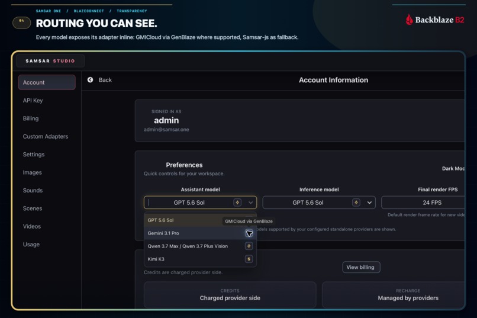The height and width of the screenshot is (318, 477).
Task: Select Kimi K3 from the model list
Action: pos(200,259)
